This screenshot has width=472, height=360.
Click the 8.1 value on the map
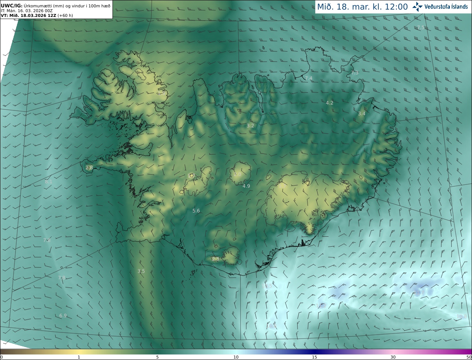tap(49, 181)
